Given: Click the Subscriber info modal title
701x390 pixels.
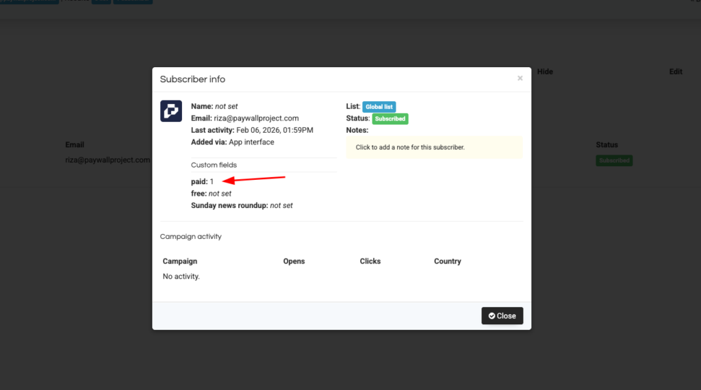Looking at the screenshot, I should pos(192,79).
